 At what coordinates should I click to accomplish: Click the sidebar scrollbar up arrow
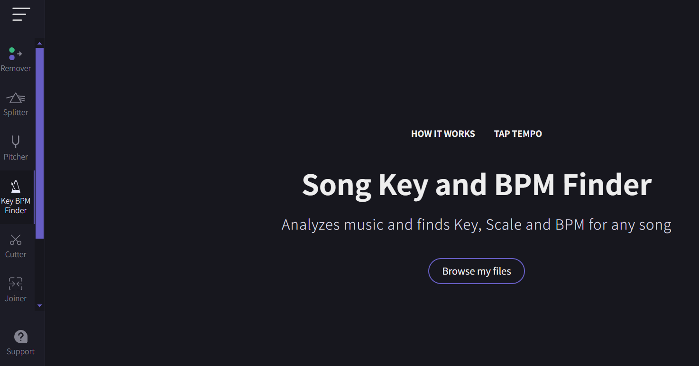40,44
